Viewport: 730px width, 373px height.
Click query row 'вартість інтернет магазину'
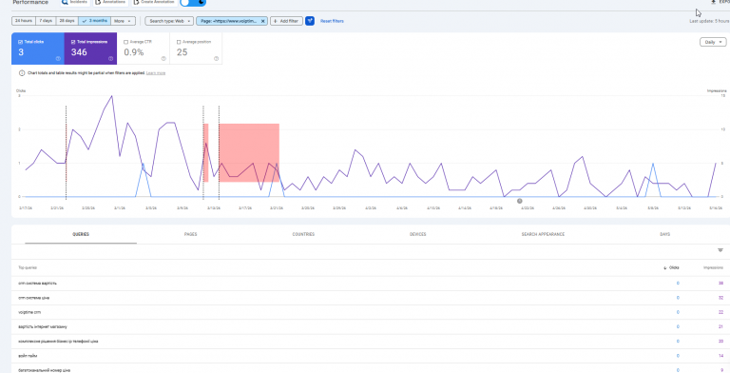(371, 326)
